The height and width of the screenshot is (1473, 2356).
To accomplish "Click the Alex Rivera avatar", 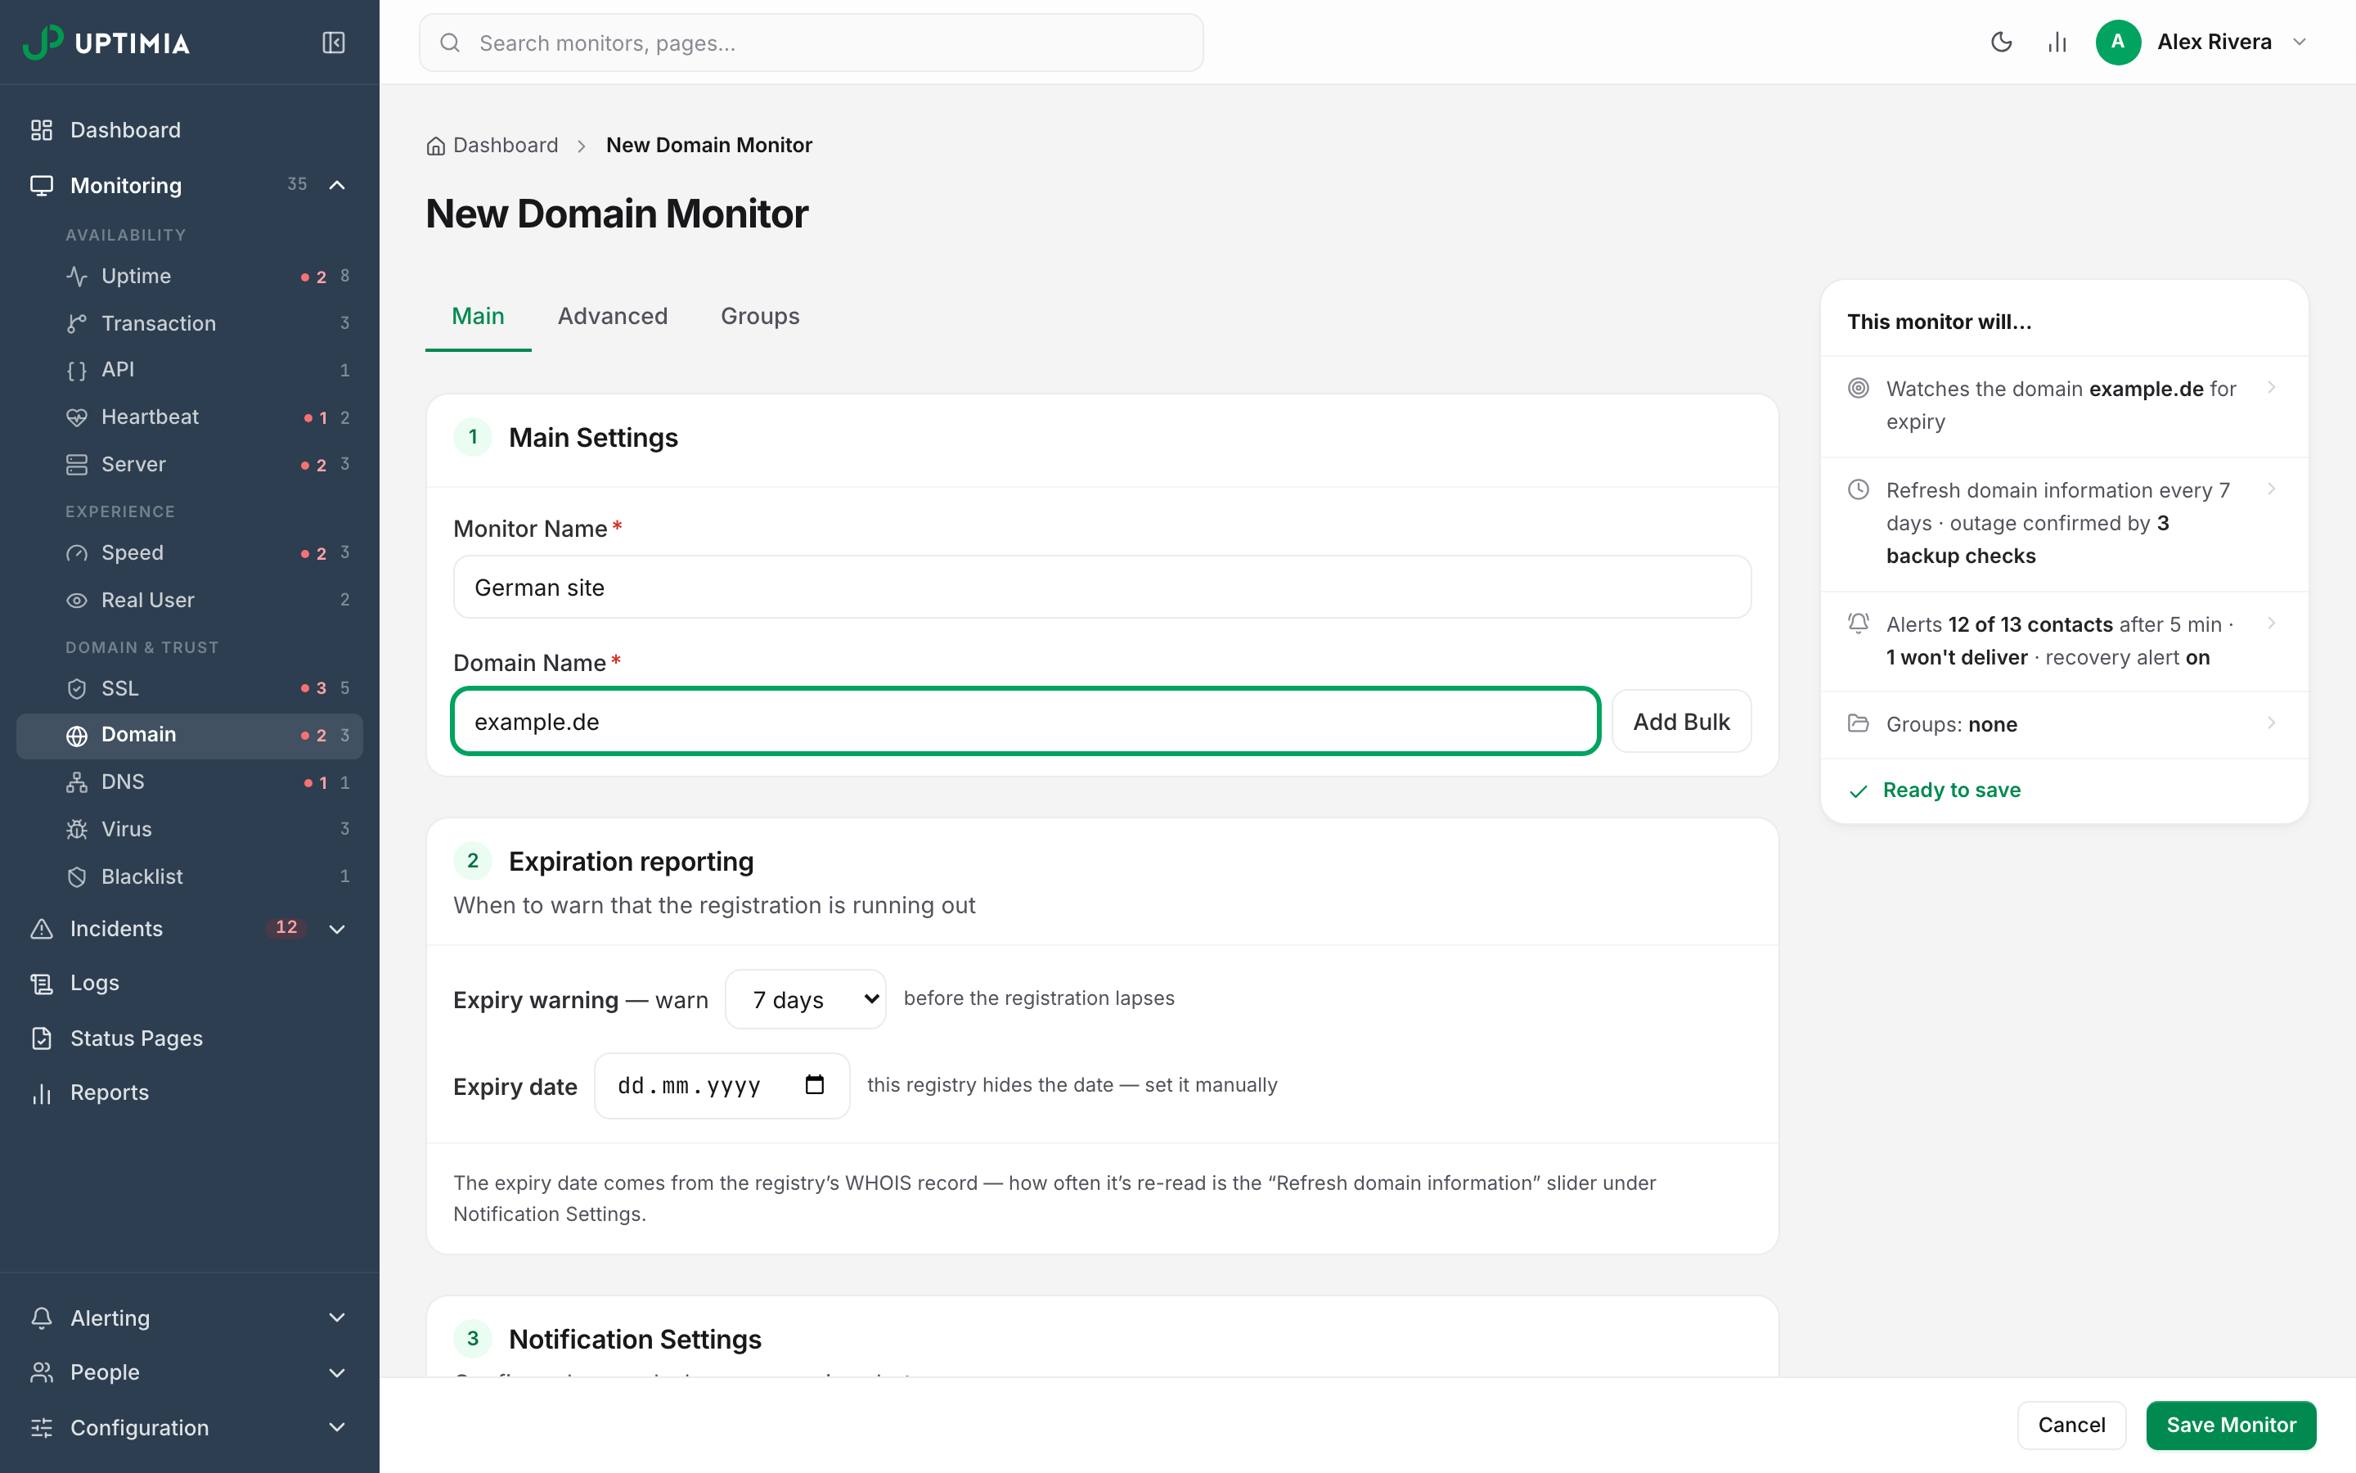I will 2117,42.
